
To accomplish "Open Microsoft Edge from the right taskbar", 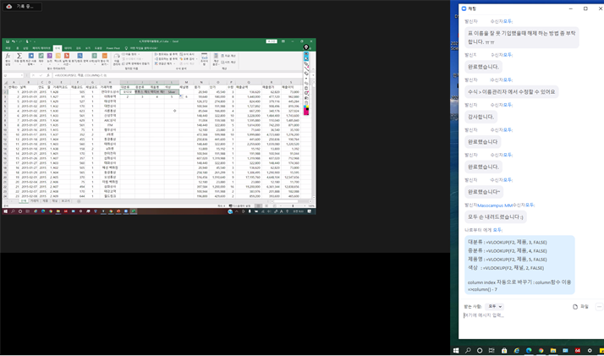I will click(530, 350).
